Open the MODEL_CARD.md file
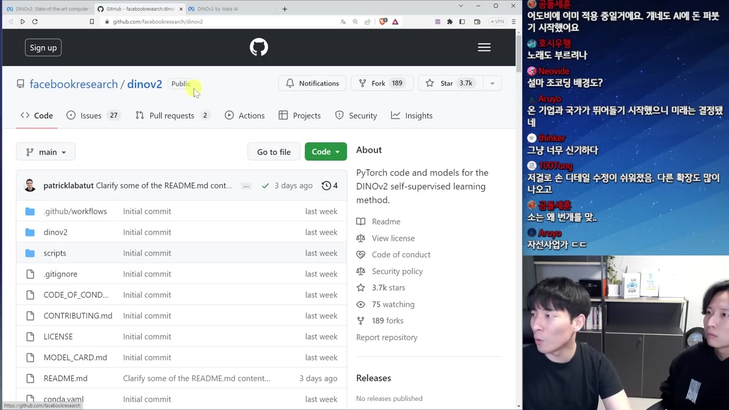The width and height of the screenshot is (729, 410). point(75,357)
